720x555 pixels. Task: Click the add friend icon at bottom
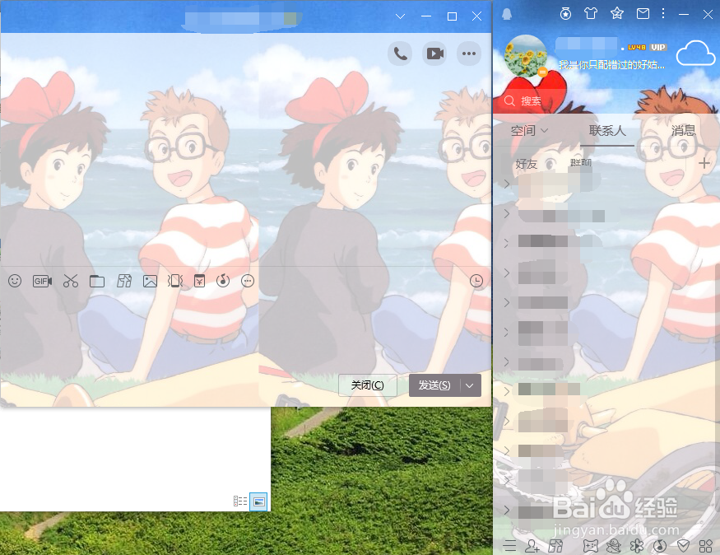[532, 546]
